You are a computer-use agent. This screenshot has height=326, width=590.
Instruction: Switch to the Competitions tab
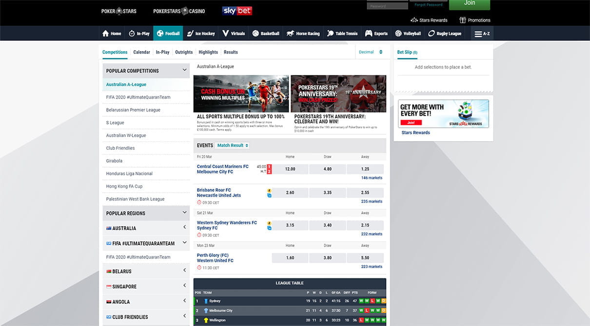115,52
